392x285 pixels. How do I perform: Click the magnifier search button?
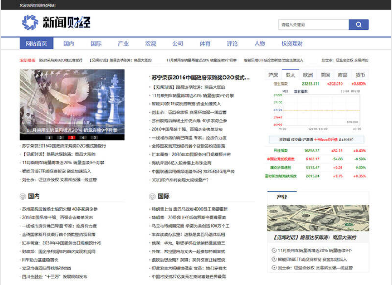click(x=358, y=24)
